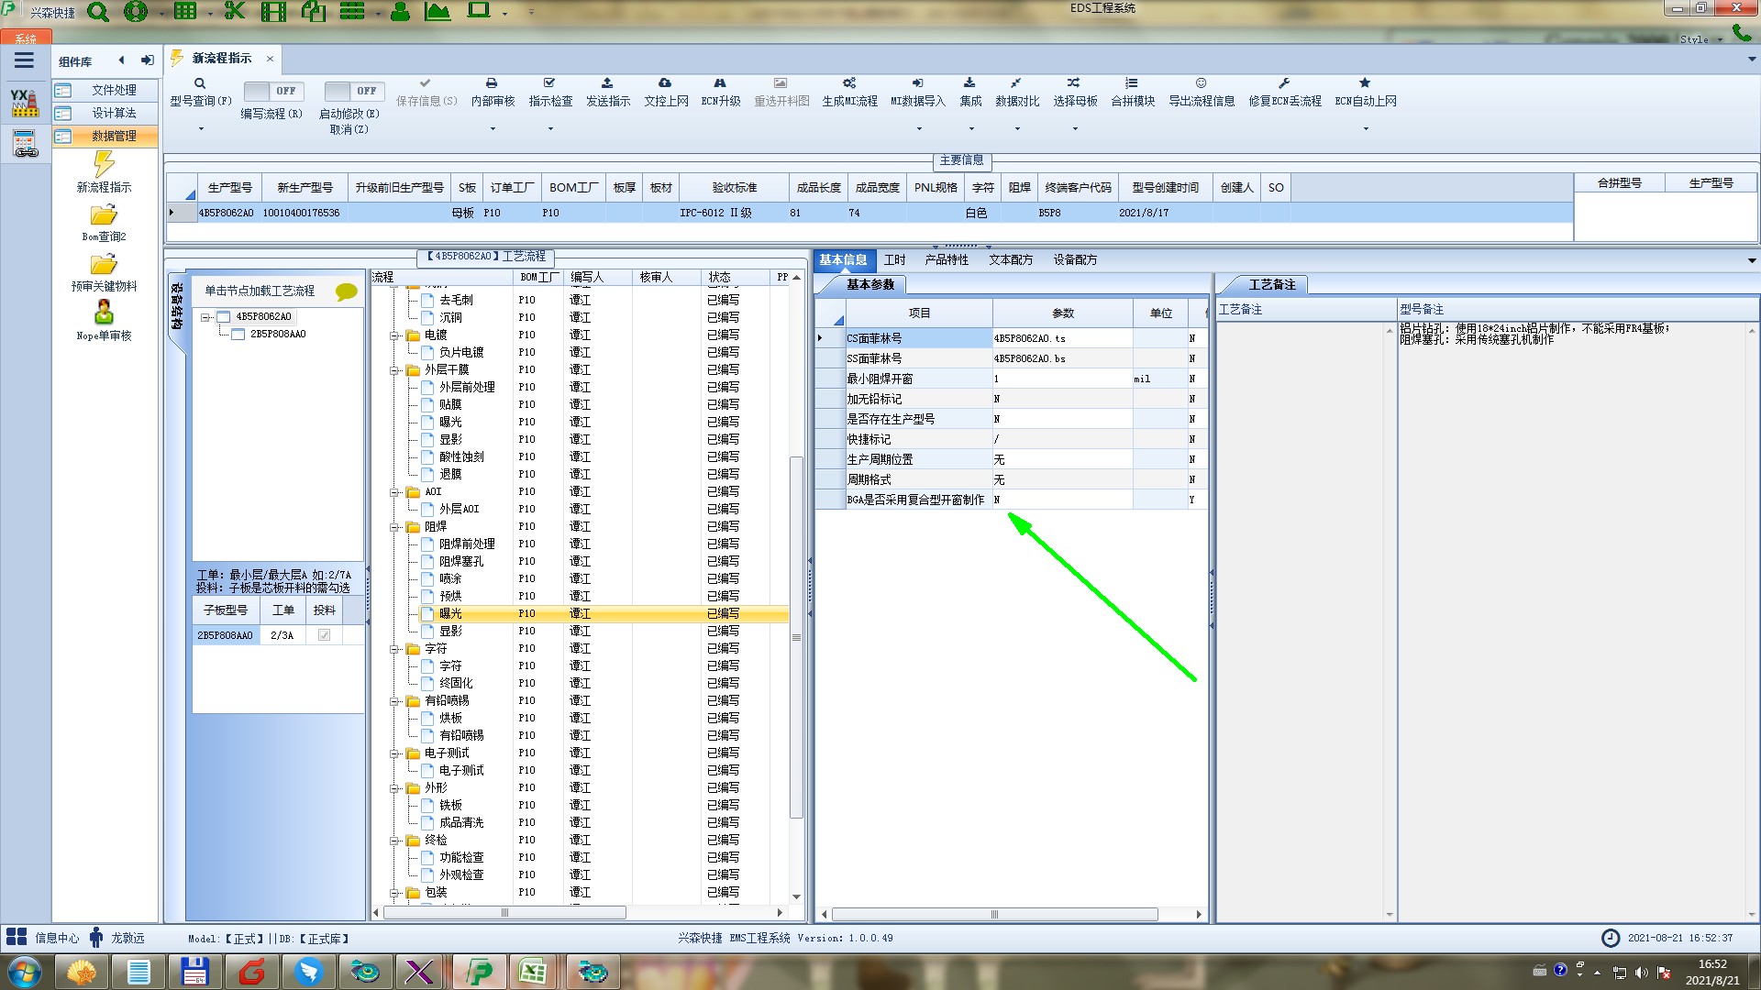This screenshot has width=1761, height=990.
Task: Click the CS面菲林号 parameter value cell
Action: 1062,338
